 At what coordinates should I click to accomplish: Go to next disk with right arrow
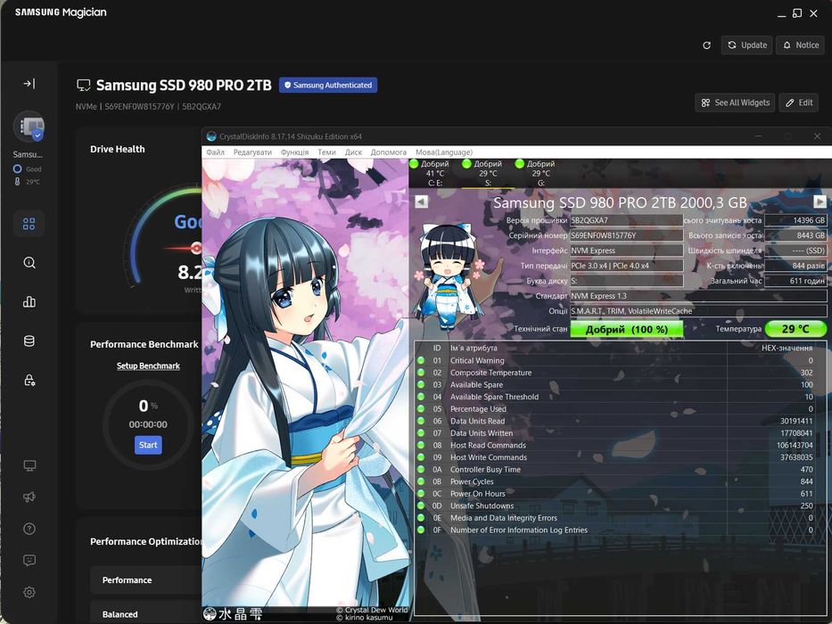[820, 201]
